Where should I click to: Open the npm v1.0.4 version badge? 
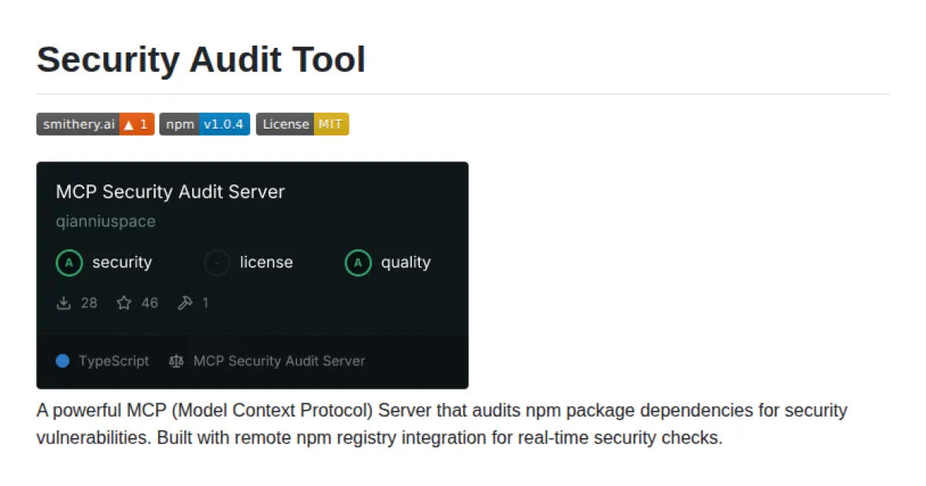[x=204, y=123]
